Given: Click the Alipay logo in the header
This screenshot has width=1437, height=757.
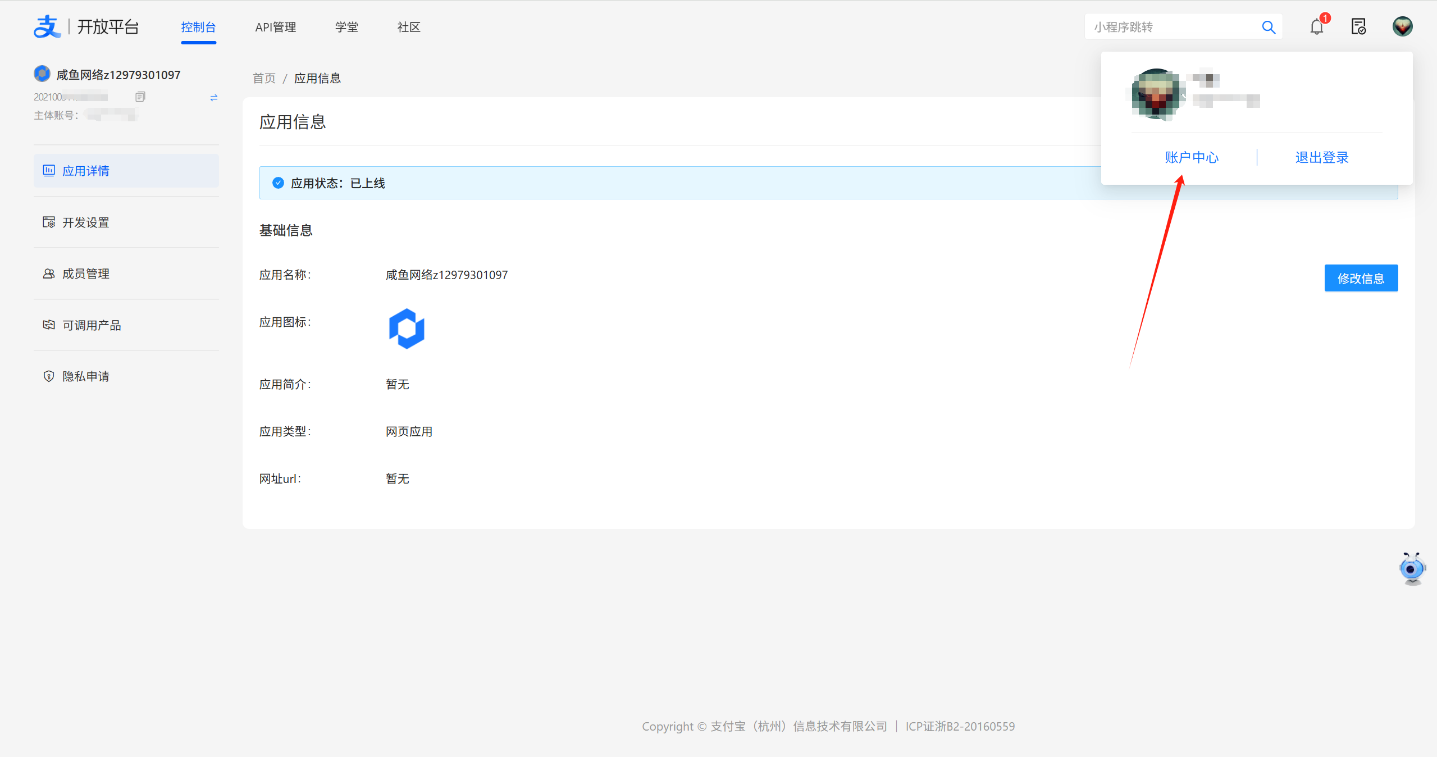Looking at the screenshot, I should click(47, 26).
